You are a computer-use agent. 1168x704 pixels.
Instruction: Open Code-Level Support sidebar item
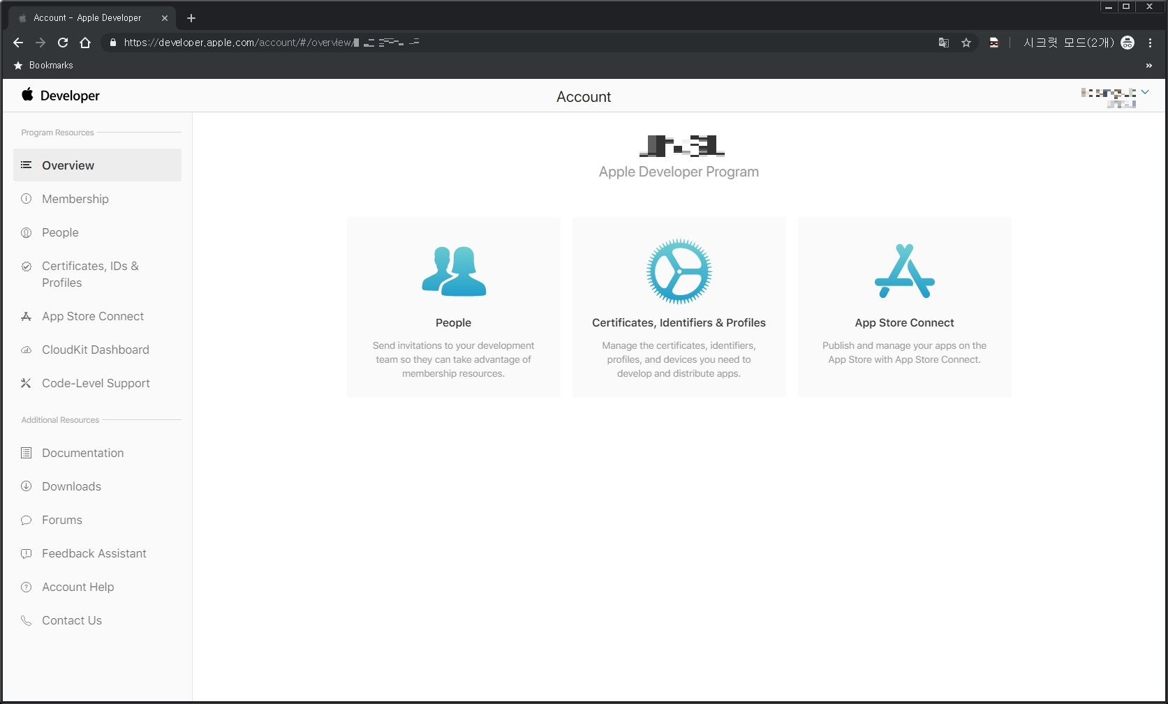pos(97,383)
